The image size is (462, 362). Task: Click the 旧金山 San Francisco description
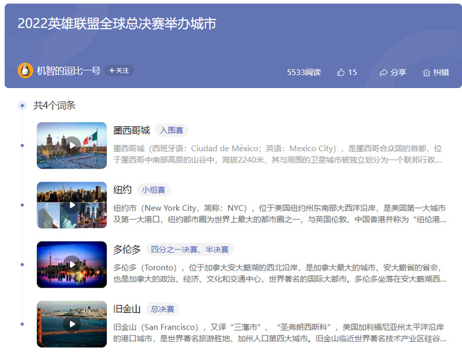(x=280, y=333)
